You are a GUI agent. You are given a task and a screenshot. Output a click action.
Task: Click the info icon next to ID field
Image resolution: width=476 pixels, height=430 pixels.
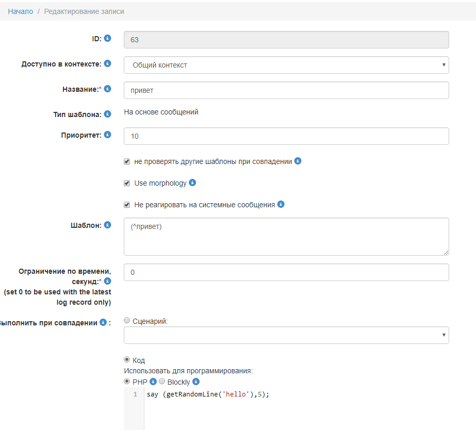(x=107, y=37)
